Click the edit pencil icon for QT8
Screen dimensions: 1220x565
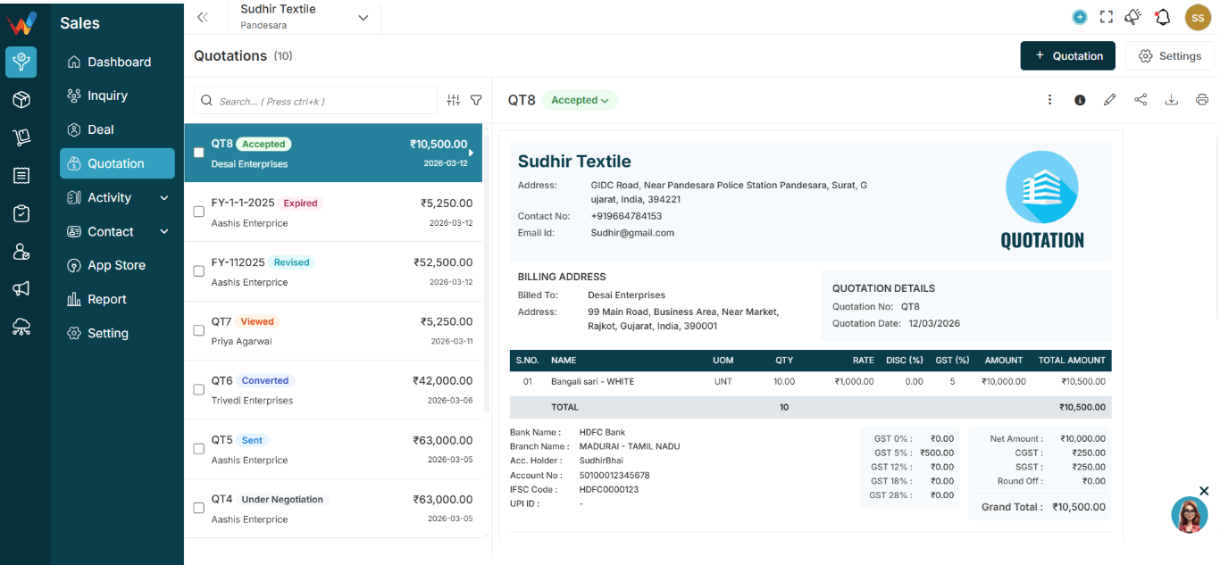[1109, 100]
